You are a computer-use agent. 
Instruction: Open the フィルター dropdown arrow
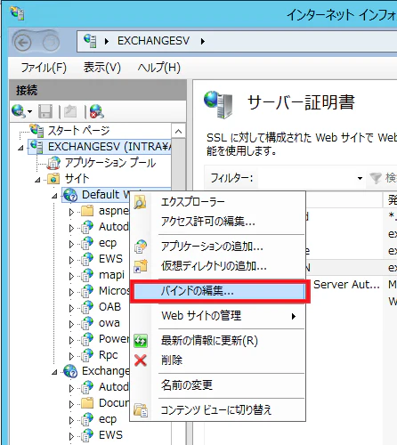coord(360,178)
